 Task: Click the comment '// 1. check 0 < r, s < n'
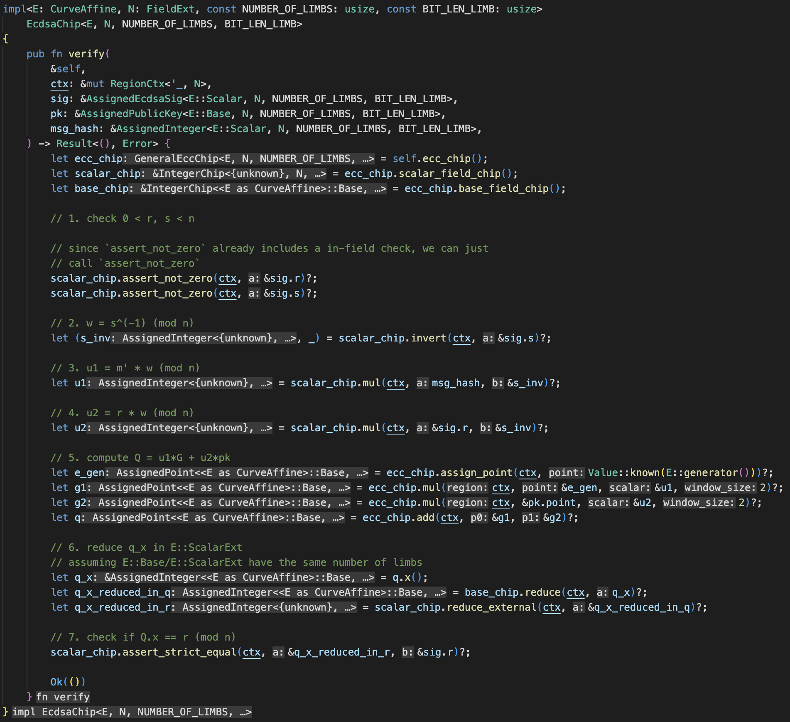pyautogui.click(x=123, y=219)
